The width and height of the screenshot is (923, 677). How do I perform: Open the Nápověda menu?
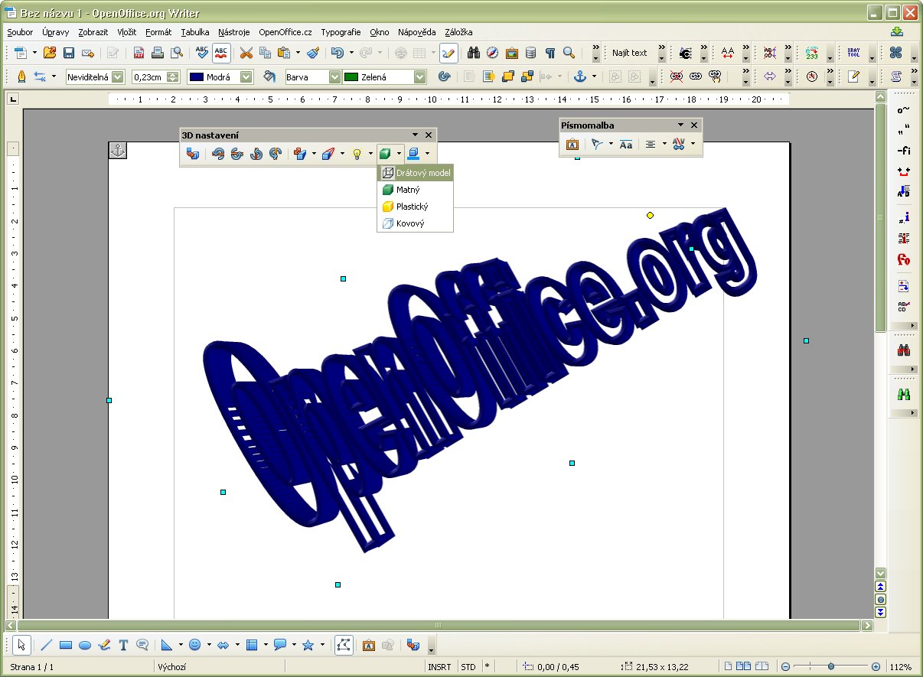(416, 32)
